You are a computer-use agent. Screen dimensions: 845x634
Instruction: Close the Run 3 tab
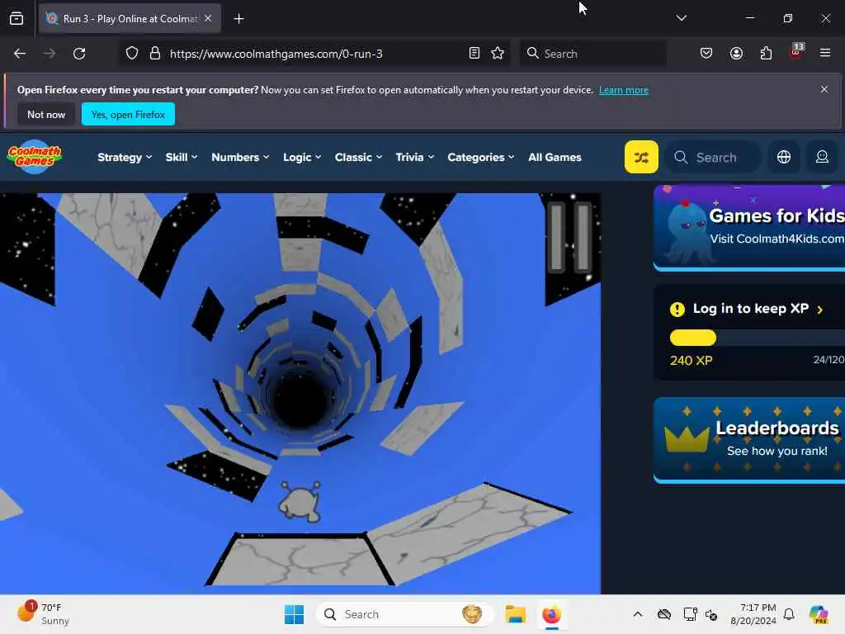pos(208,18)
